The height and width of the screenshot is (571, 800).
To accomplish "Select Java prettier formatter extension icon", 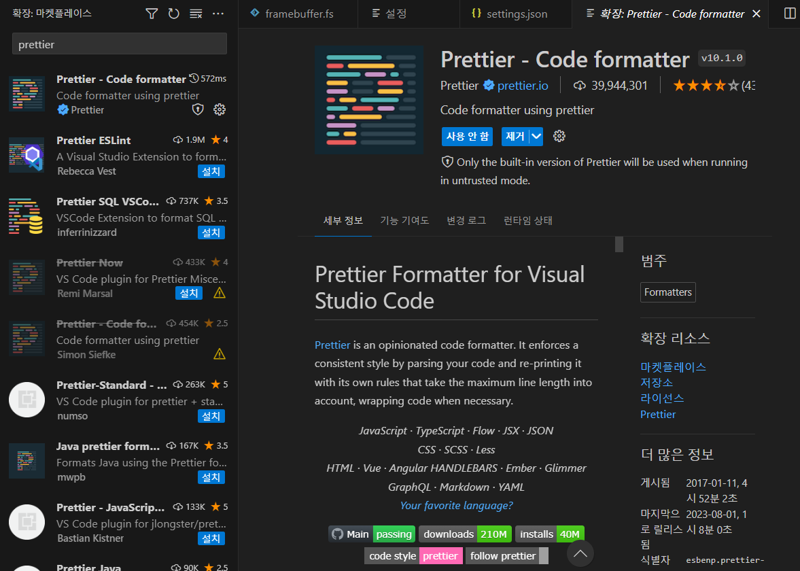I will pos(27,461).
